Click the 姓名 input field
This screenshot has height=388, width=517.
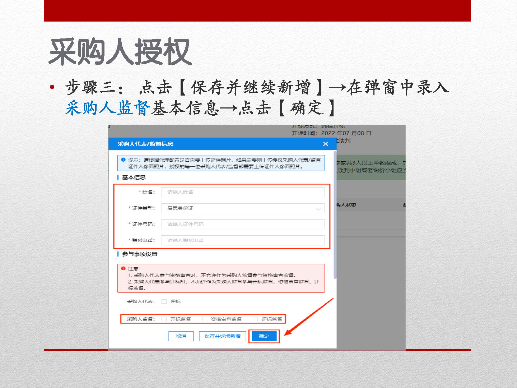click(243, 192)
